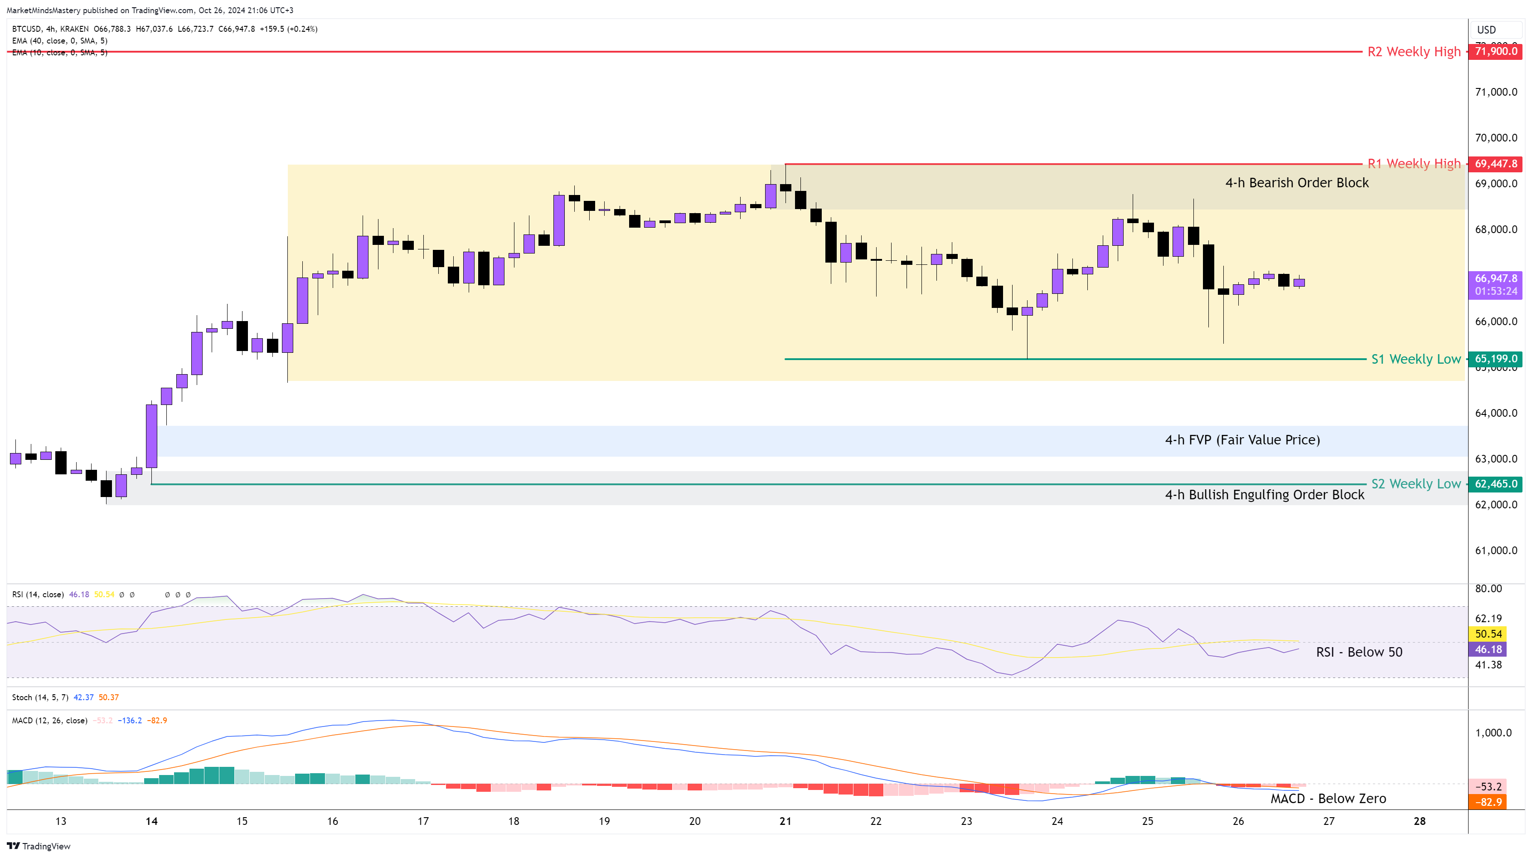Select the yellow RSI 50.54 value tag
Image resolution: width=1532 pixels, height=858 pixels.
1488,634
